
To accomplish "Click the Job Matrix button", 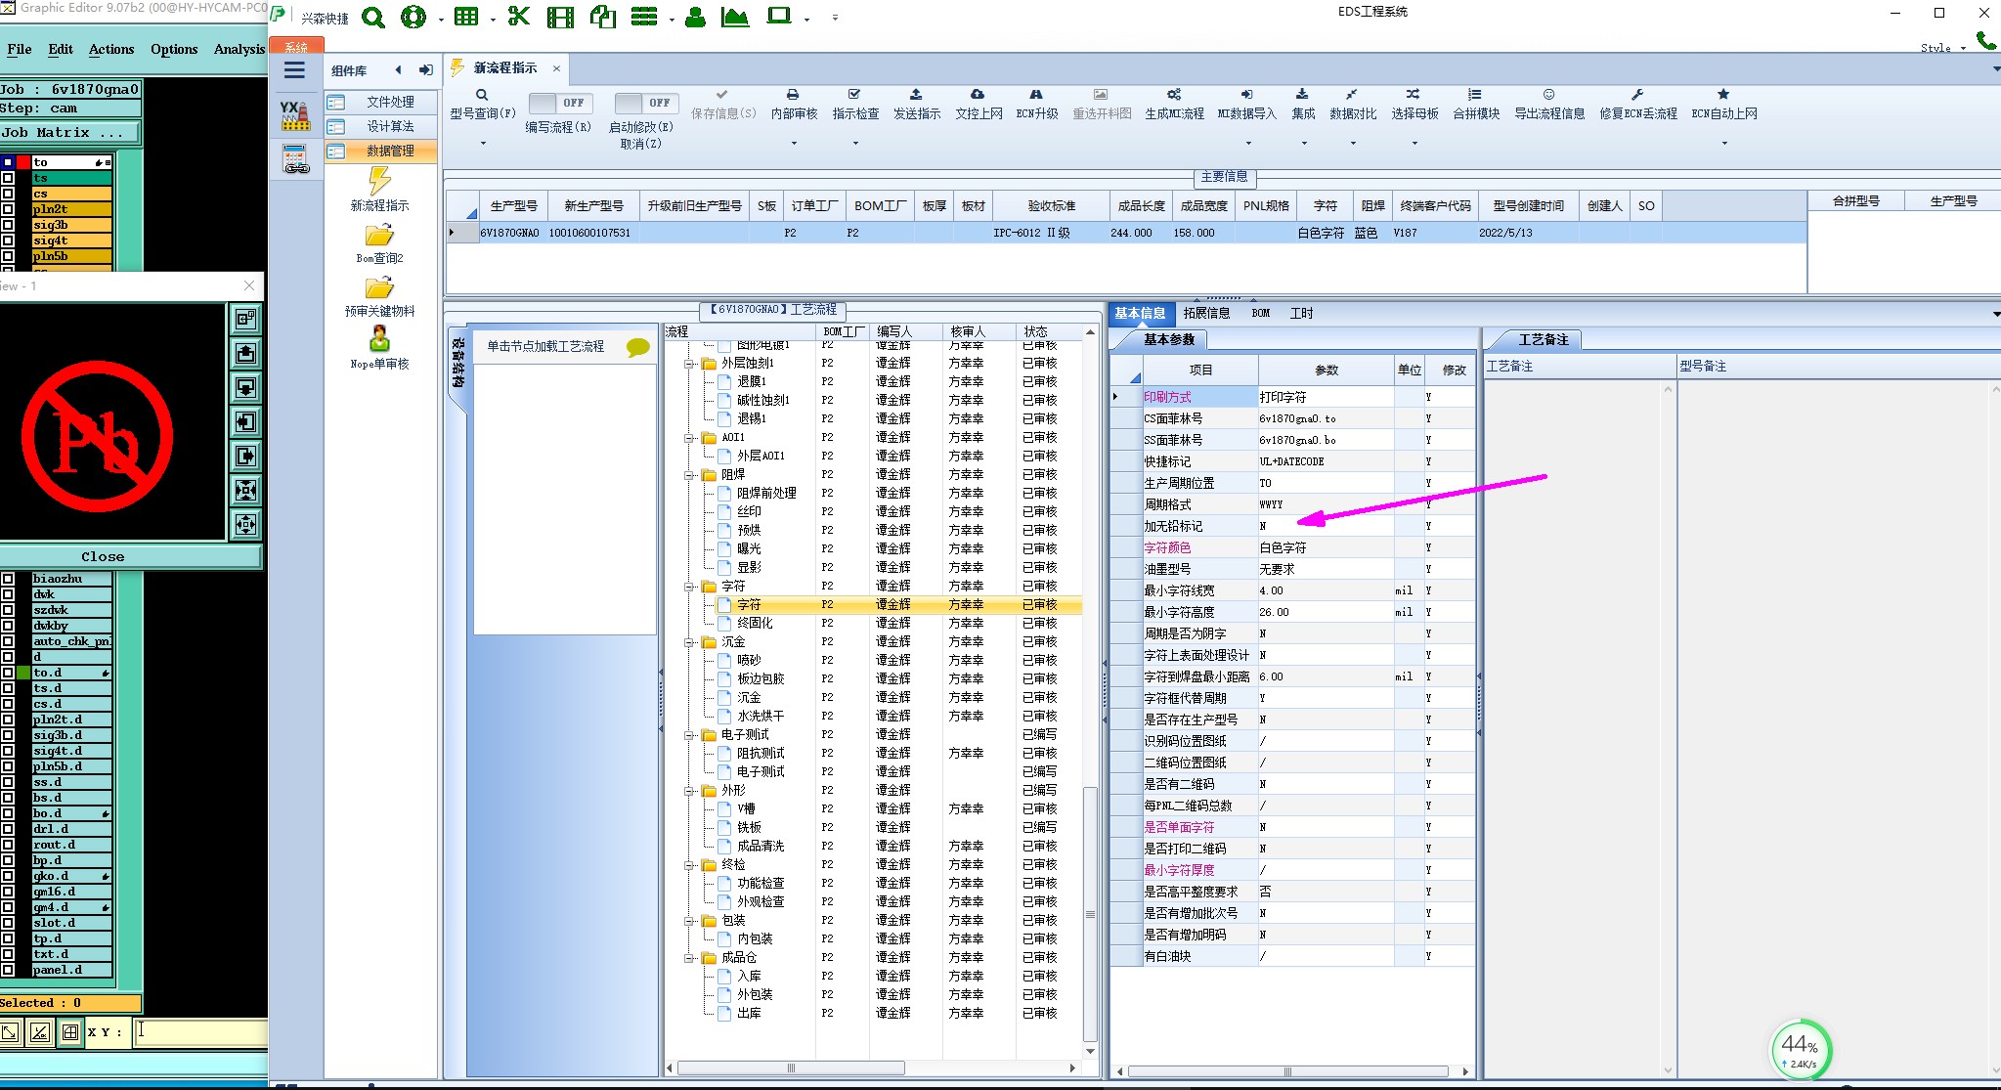I will click(70, 132).
